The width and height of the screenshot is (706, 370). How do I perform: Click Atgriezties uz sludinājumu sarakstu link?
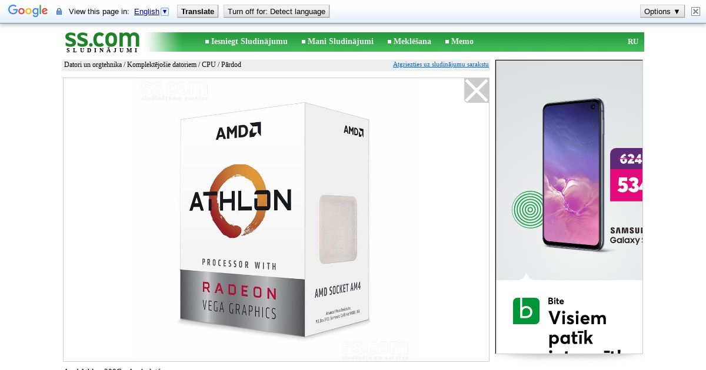(x=441, y=64)
